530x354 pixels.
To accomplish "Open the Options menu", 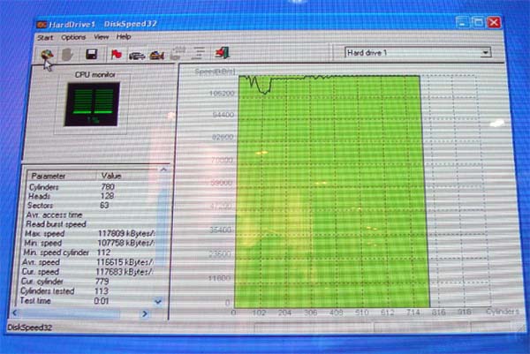I will point(73,37).
